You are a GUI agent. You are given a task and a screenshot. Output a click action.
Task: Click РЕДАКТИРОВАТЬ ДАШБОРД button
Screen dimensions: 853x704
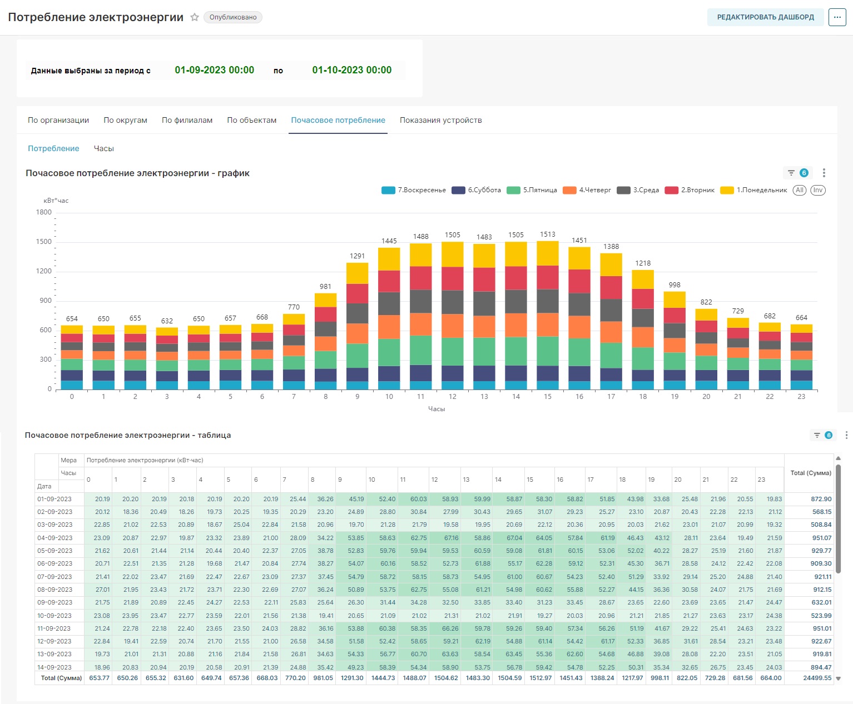(x=765, y=17)
